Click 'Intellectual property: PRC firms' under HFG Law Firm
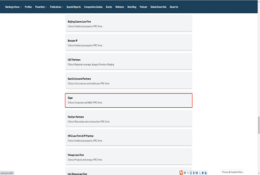Viewport: 260px width, 175px height. pyautogui.click(x=88, y=141)
